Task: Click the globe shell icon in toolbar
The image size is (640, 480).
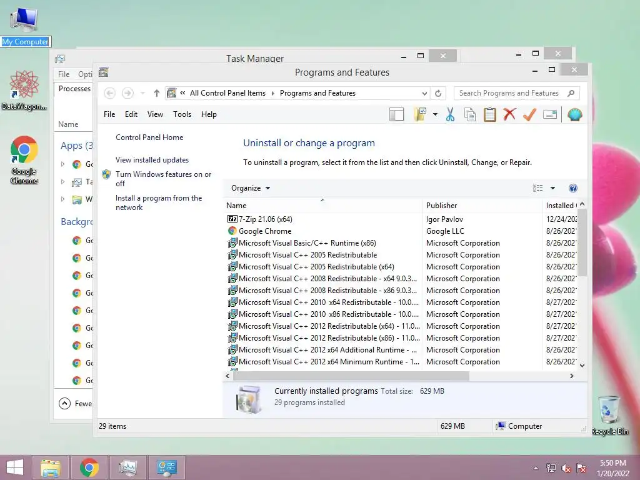Action: 575,115
